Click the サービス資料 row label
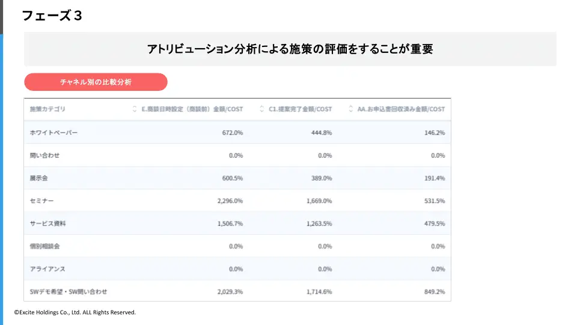Image resolution: width=577 pixels, height=325 pixels. [x=47, y=224]
